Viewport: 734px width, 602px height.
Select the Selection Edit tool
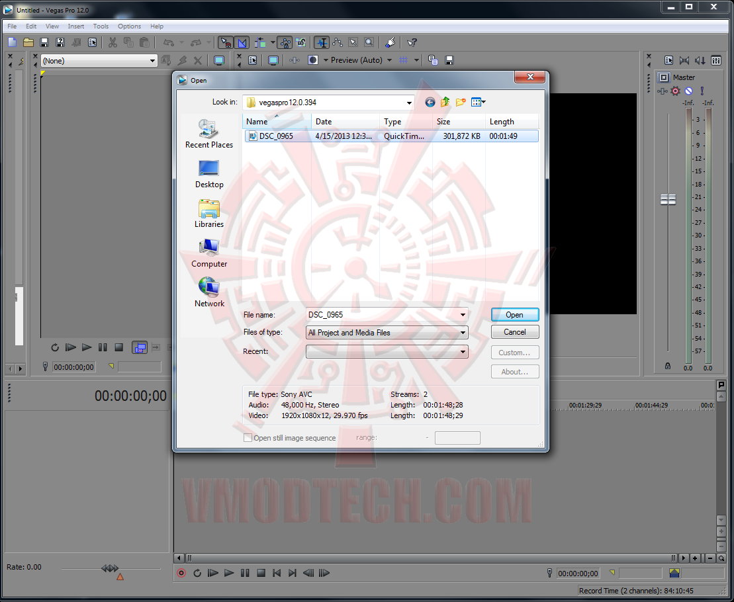(353, 42)
